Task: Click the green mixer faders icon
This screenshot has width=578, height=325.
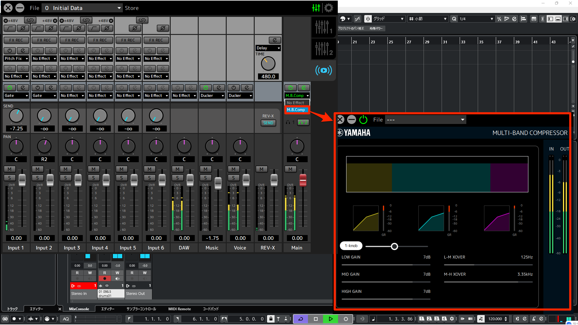Action: [316, 8]
